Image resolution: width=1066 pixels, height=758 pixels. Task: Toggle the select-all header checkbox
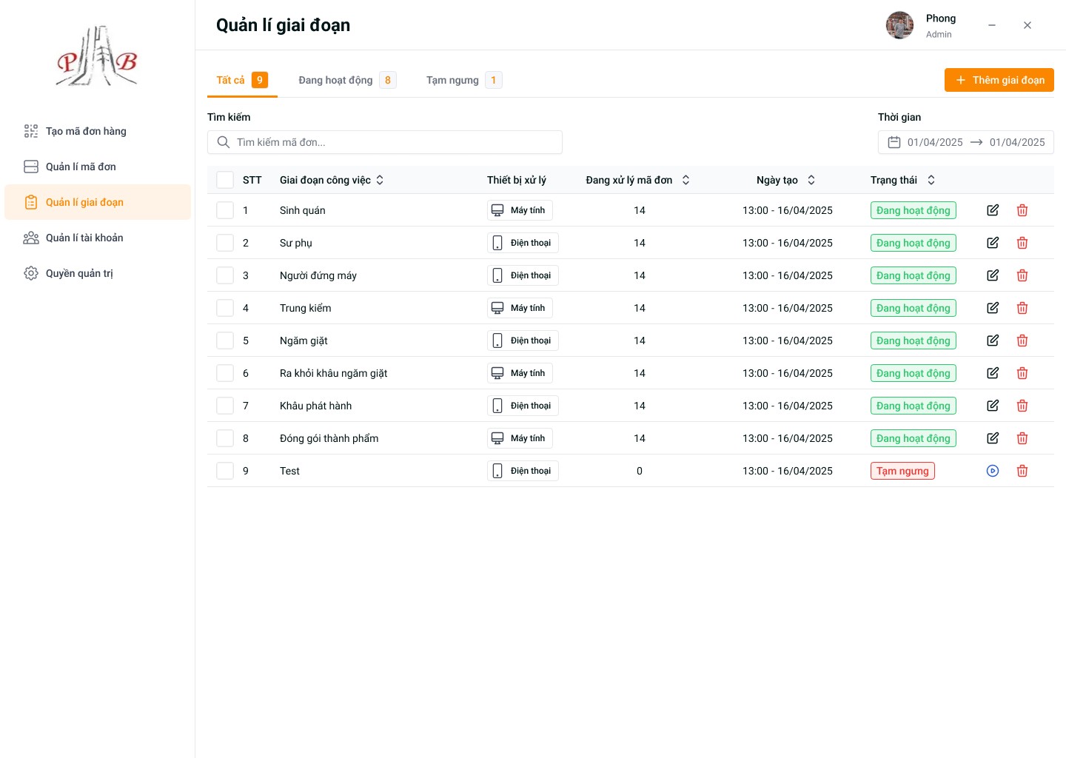pyautogui.click(x=225, y=180)
